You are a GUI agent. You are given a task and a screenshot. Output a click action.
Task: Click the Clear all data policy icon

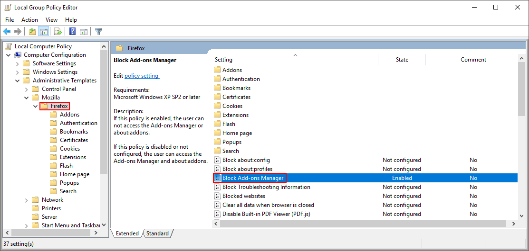(x=218, y=205)
